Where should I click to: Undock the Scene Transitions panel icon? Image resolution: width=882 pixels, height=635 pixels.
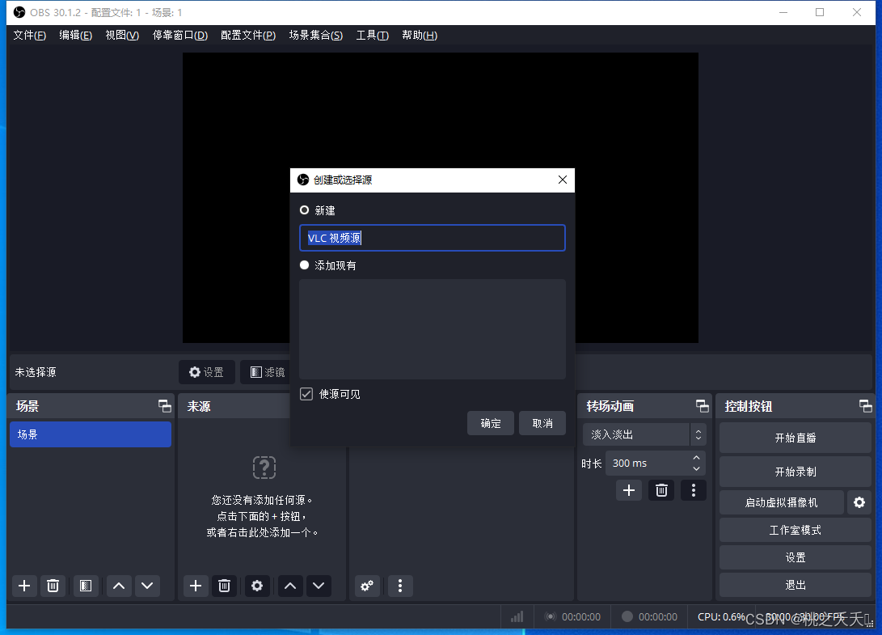pyautogui.click(x=702, y=406)
